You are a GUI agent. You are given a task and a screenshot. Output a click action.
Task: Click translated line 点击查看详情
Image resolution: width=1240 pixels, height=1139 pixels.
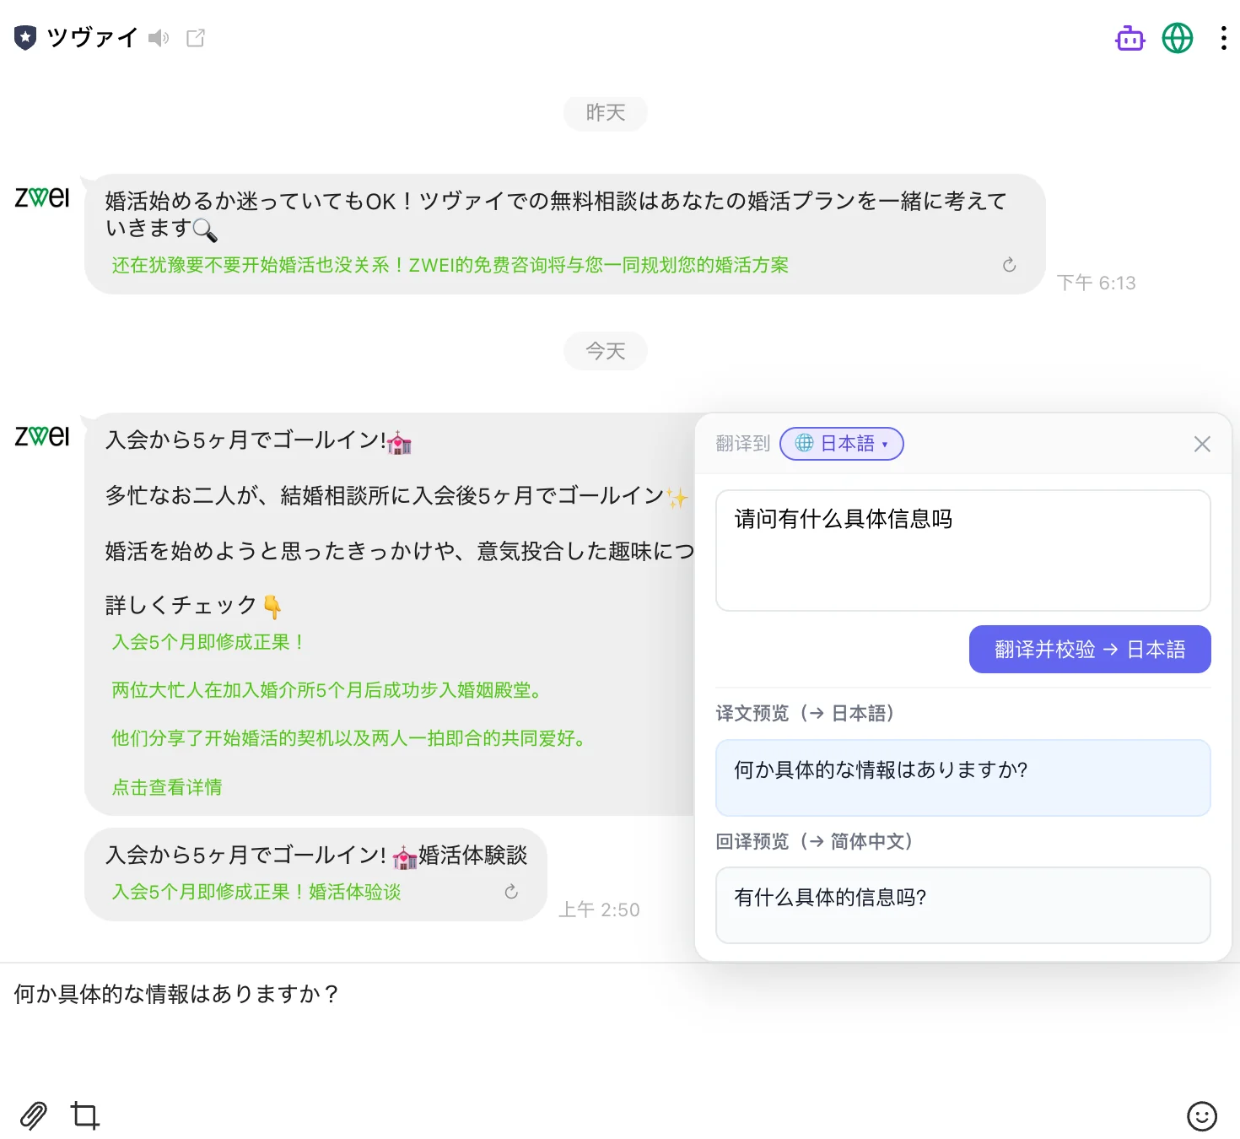coord(167,787)
